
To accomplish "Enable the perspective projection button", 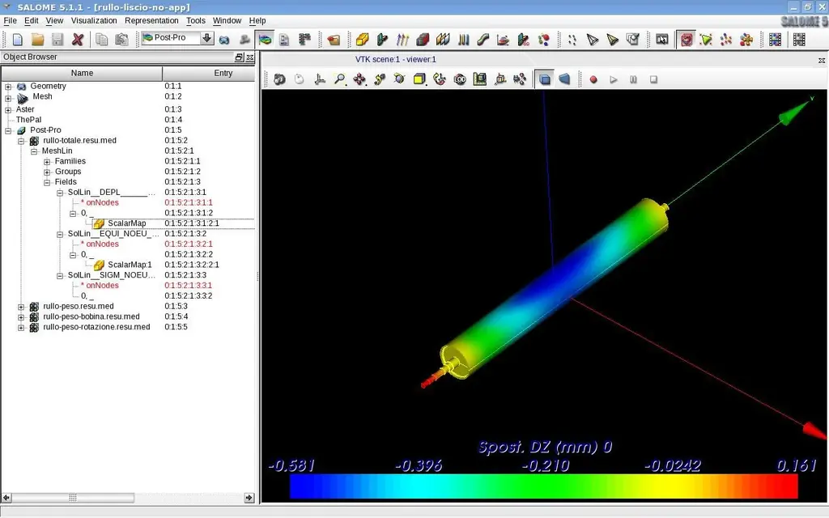I will coord(564,79).
